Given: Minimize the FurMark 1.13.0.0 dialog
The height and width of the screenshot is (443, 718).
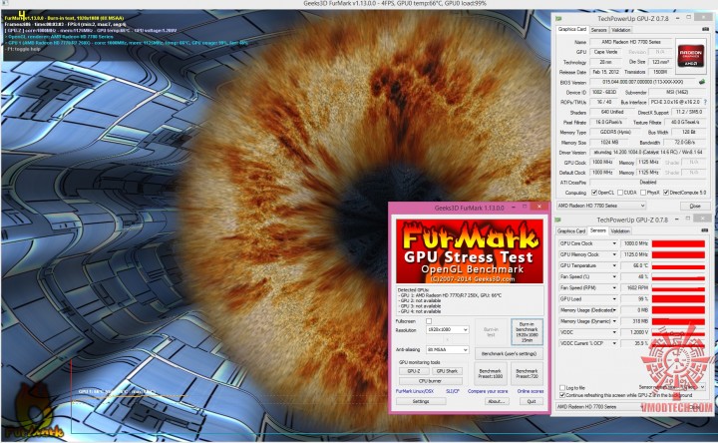Looking at the screenshot, I should point(513,208).
